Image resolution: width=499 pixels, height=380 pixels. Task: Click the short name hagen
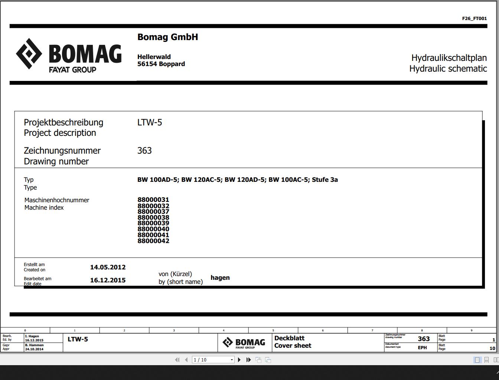220,278
